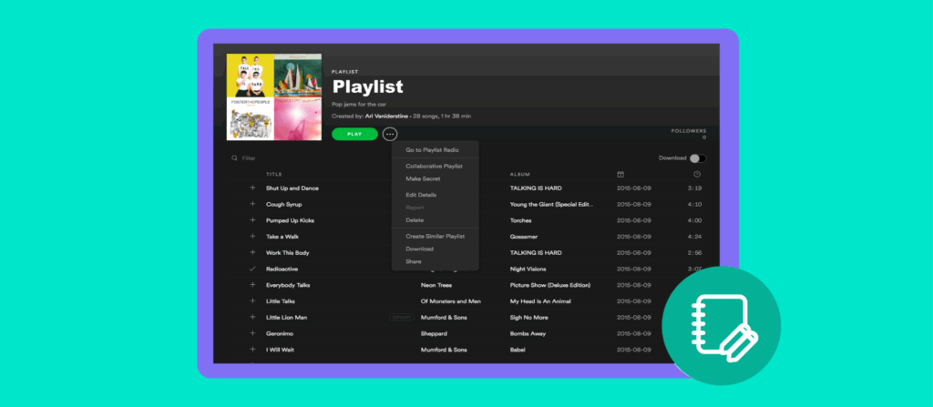The image size is (933, 407).
Task: Open the Neon Trees artist link
Action: click(436, 285)
